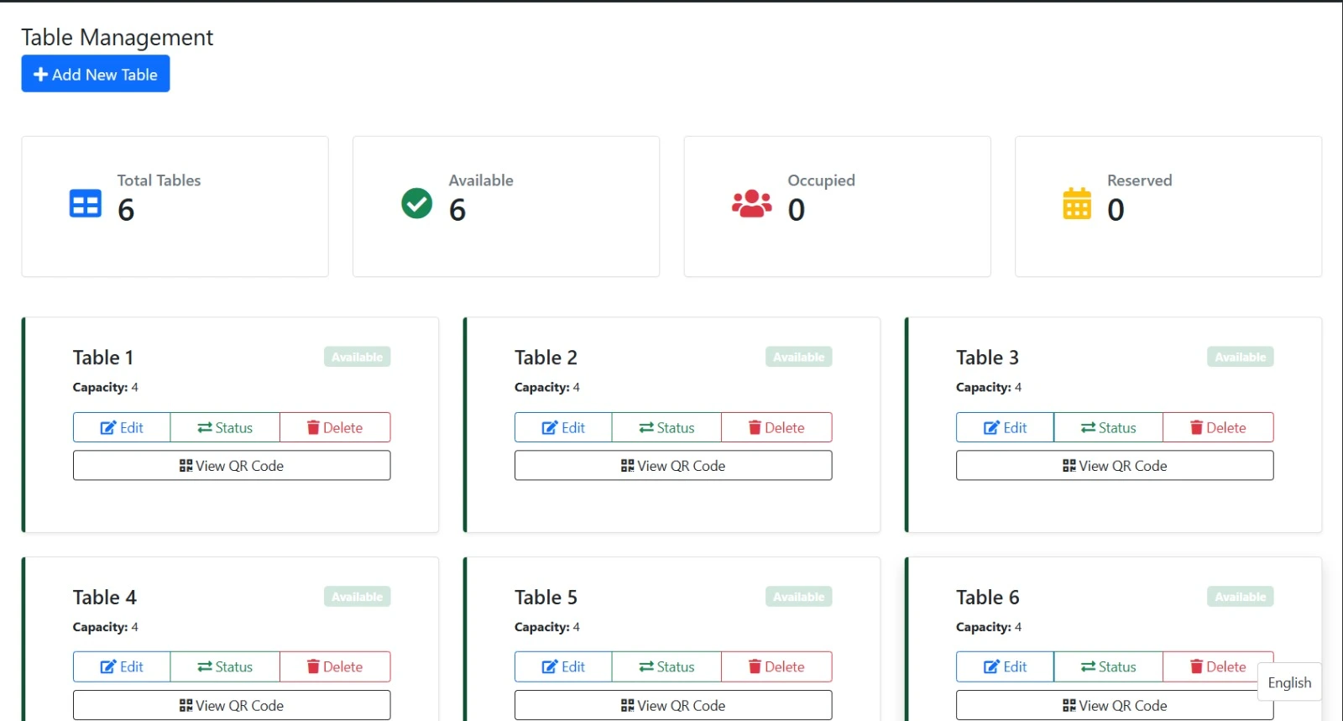Edit Table 1 details
This screenshot has width=1343, height=721.
tap(122, 427)
